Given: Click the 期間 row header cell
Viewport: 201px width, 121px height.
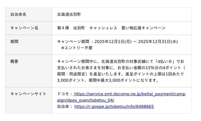Looking at the screenshot, I should coord(14,42).
